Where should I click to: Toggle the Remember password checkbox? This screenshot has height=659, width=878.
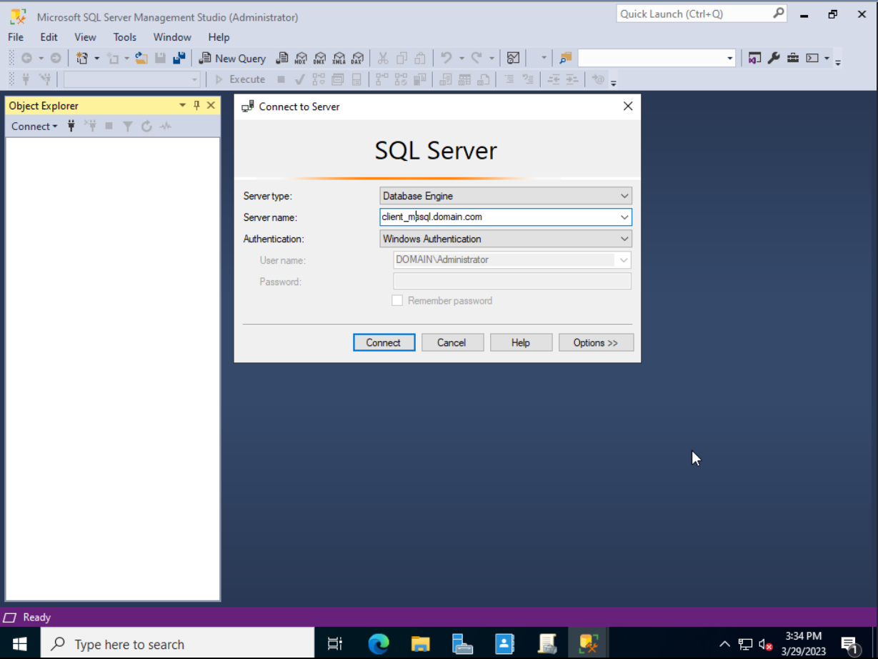(x=397, y=301)
